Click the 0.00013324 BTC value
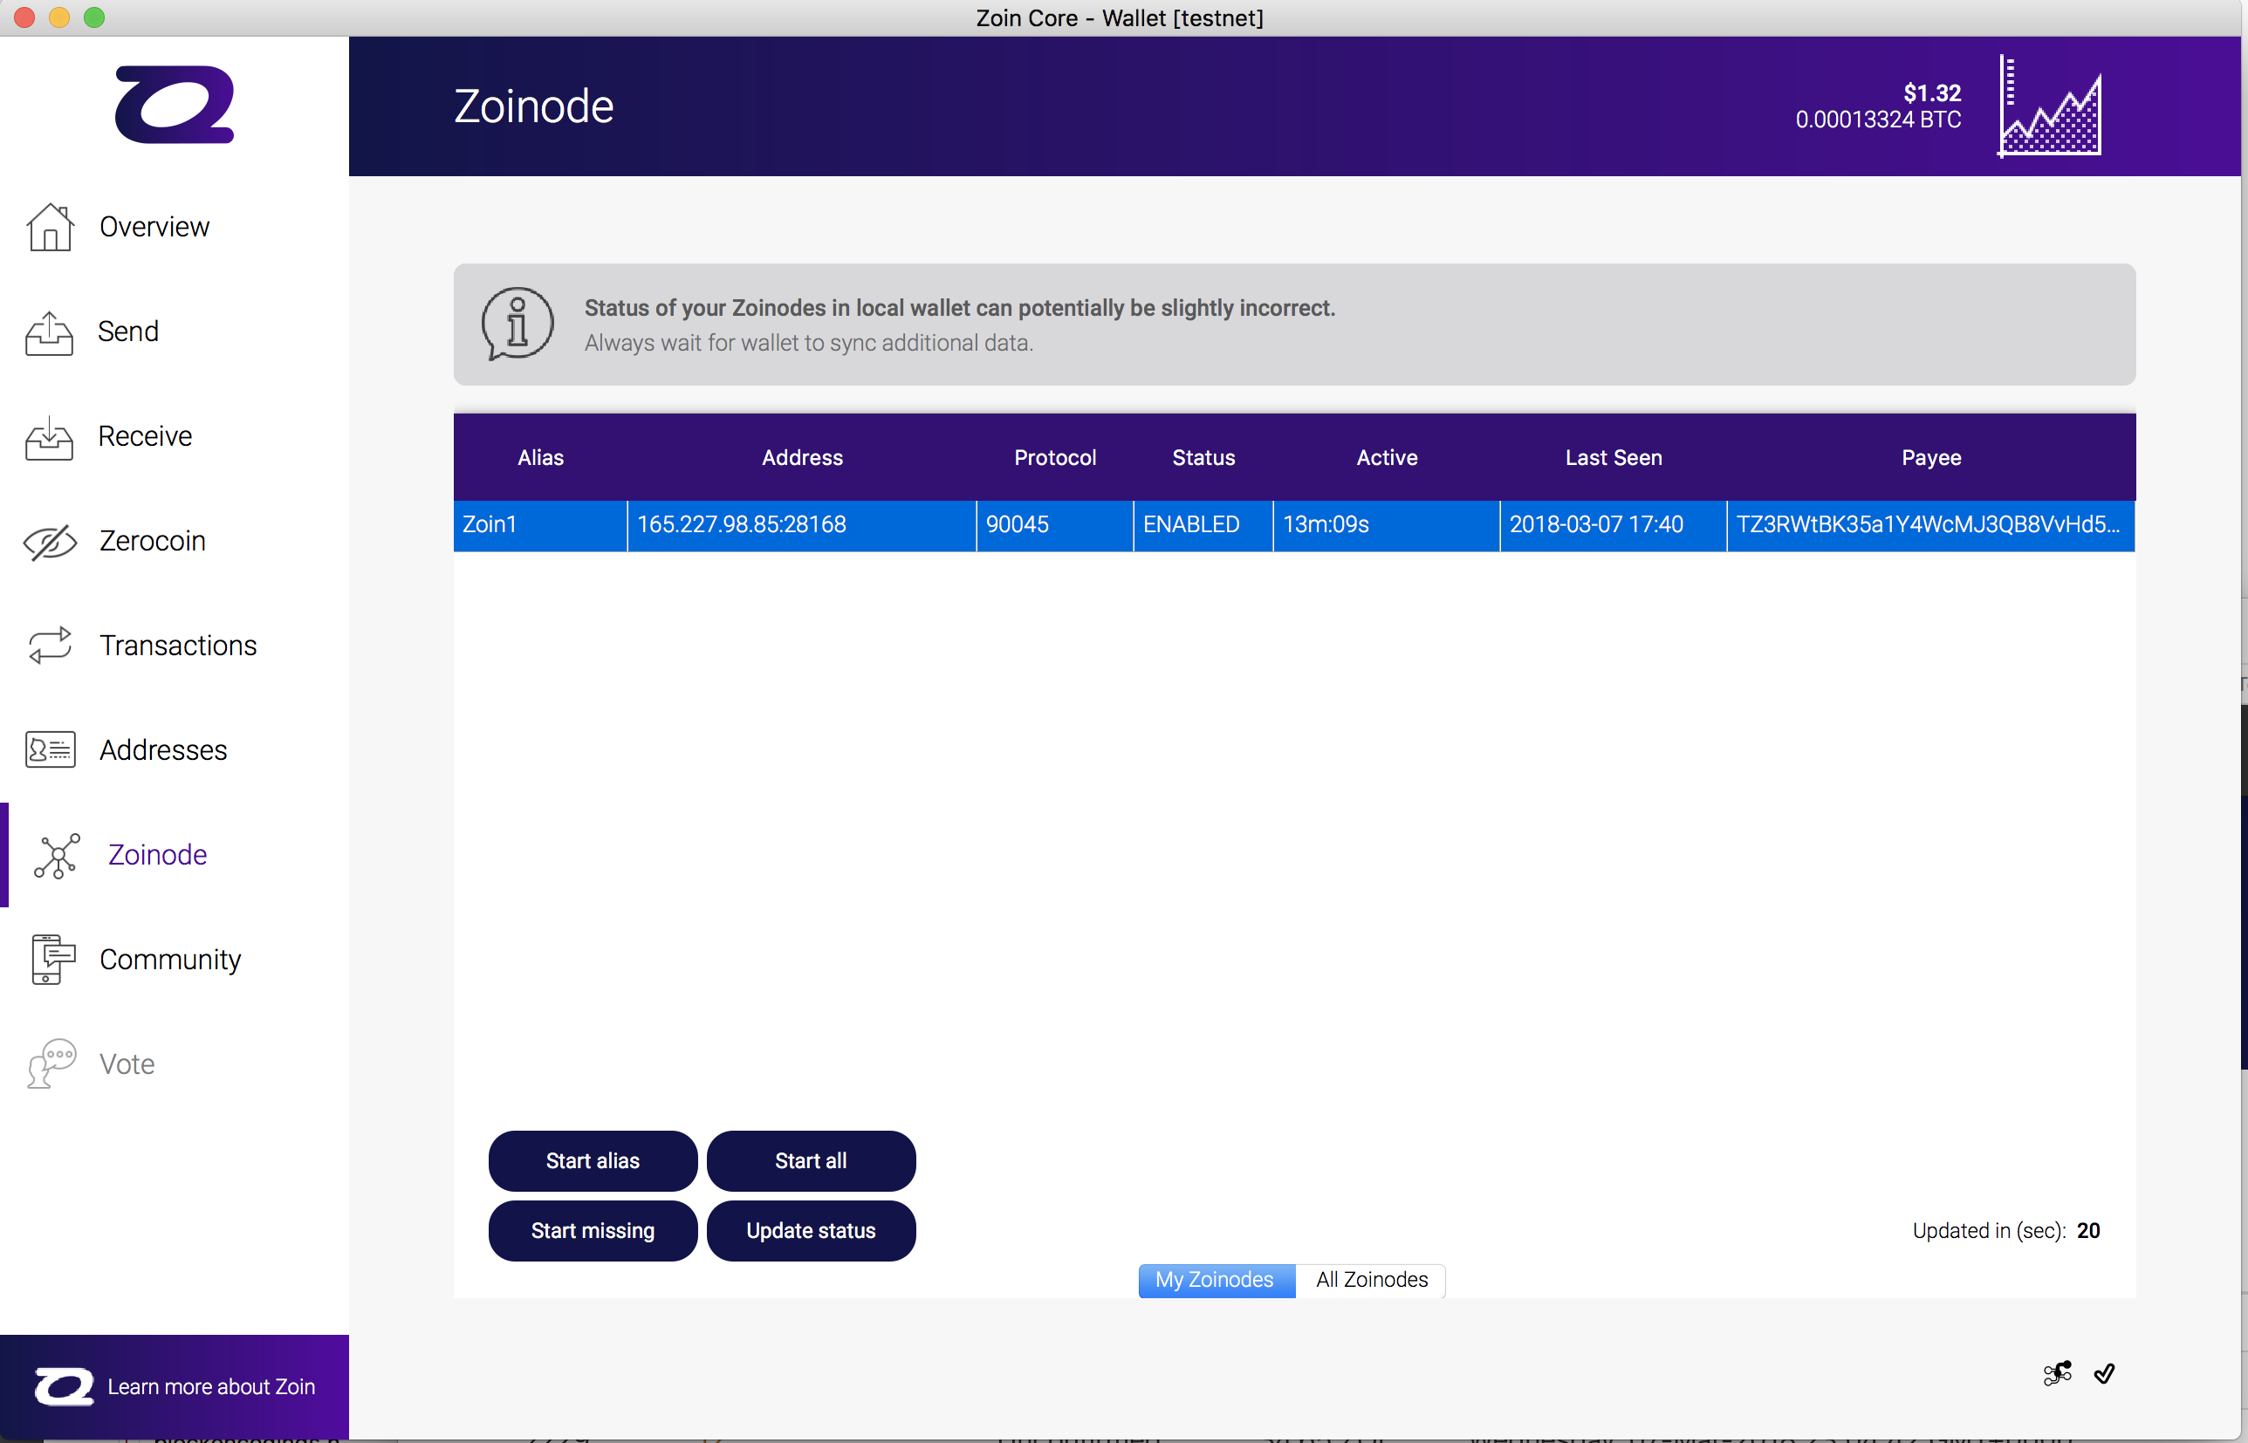Viewport: 2248px width, 1443px height. coord(1878,120)
